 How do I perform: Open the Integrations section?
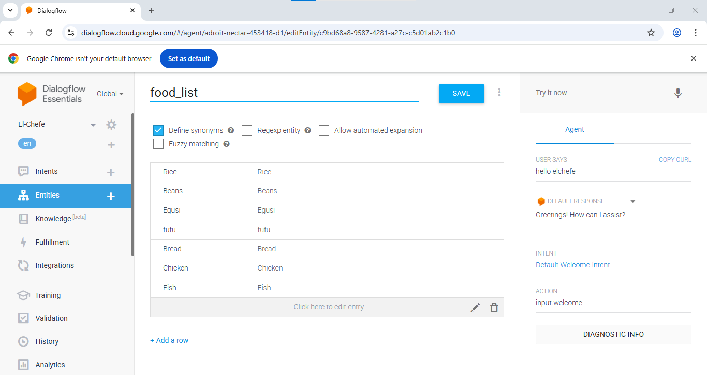coord(54,265)
